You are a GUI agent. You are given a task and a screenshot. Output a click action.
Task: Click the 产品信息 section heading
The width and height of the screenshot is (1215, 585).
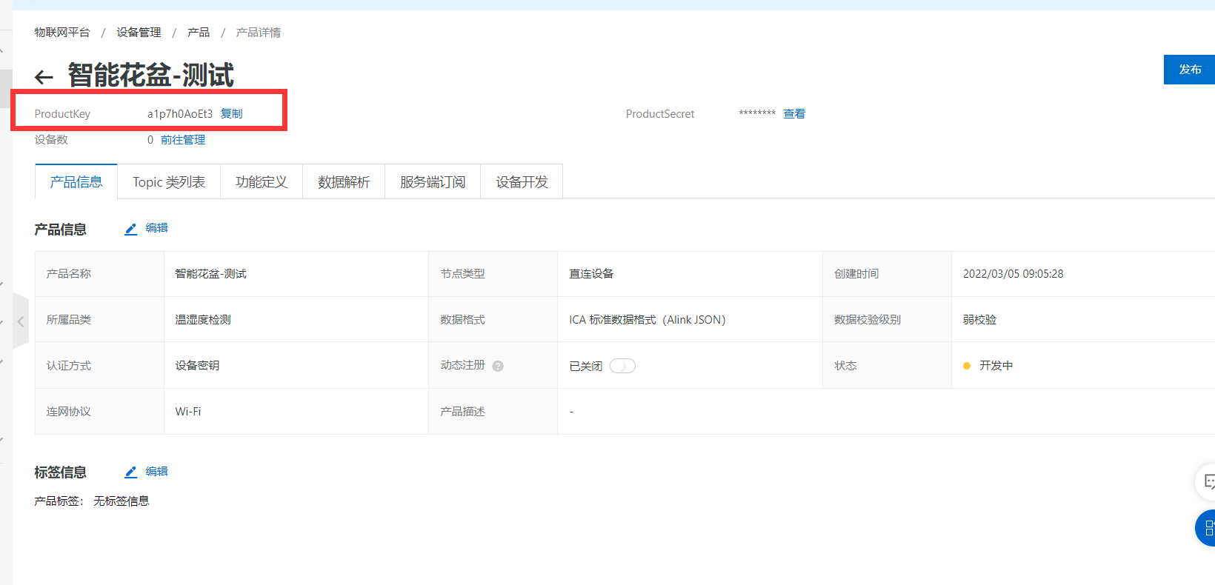click(x=61, y=230)
